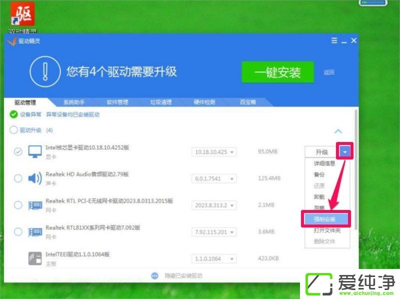Click the exclamation warning icon in the banner
Image resolution: width=400 pixels, height=299 pixels.
coord(44,70)
